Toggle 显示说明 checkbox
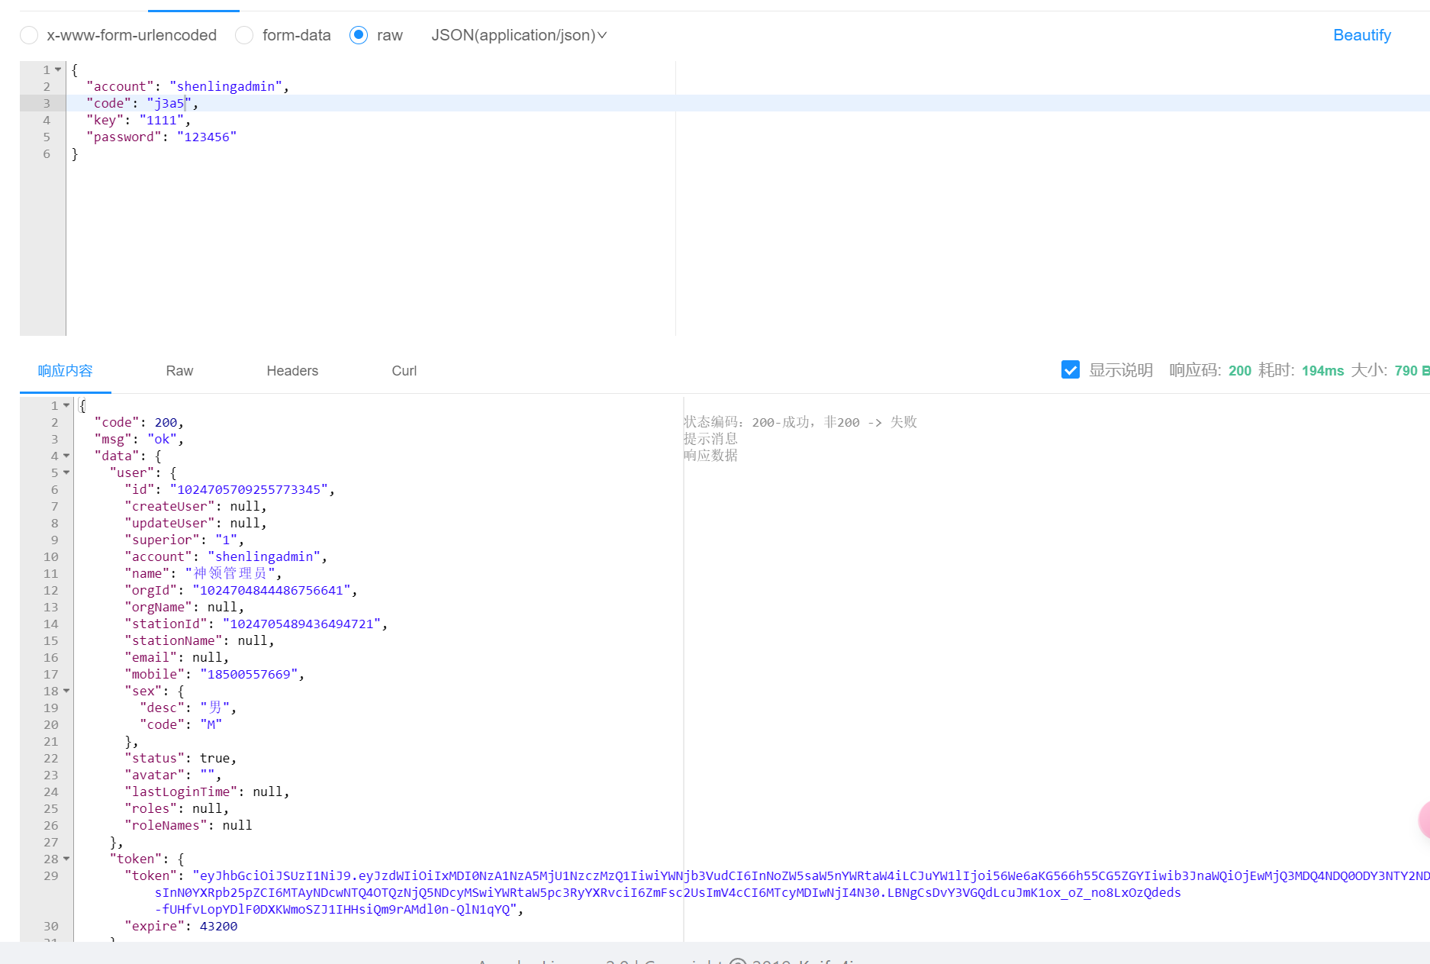 (1071, 370)
